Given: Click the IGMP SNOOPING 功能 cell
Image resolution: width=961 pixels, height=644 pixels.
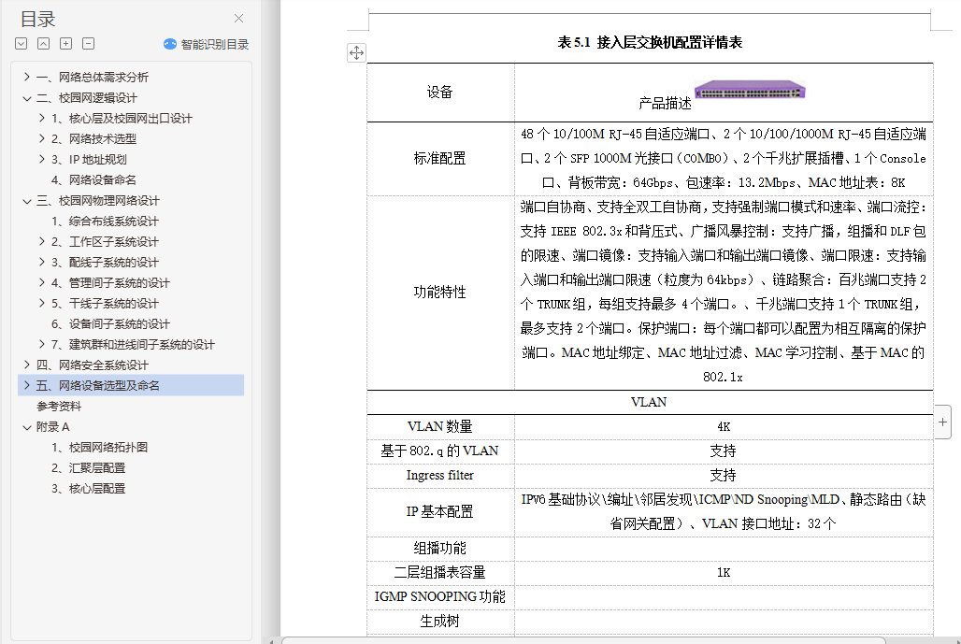Looking at the screenshot, I should [x=439, y=597].
